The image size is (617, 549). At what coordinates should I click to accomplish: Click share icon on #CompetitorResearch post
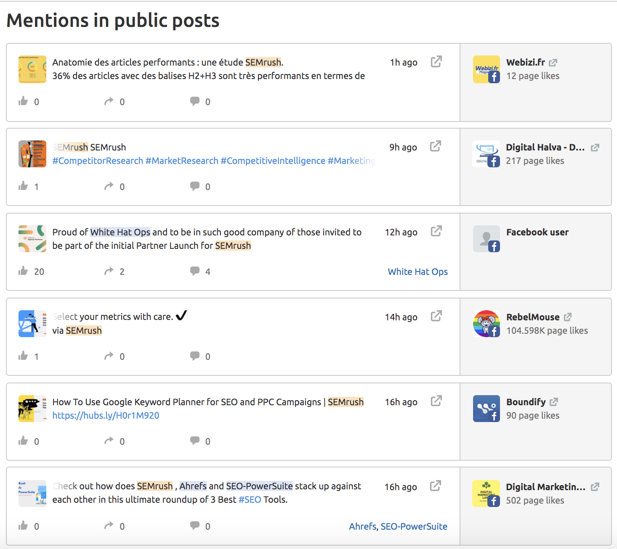[109, 186]
